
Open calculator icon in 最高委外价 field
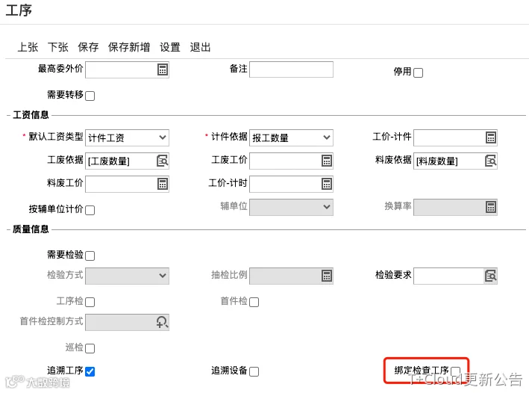pos(162,69)
